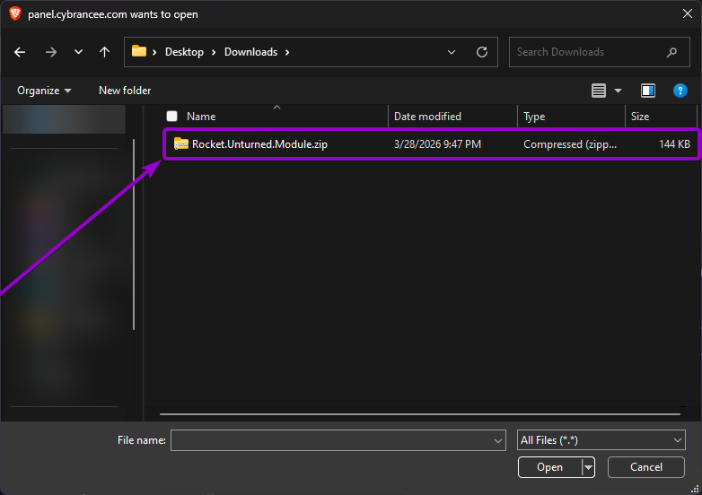Refresh the Downloads folder
The image size is (702, 495).
482,52
